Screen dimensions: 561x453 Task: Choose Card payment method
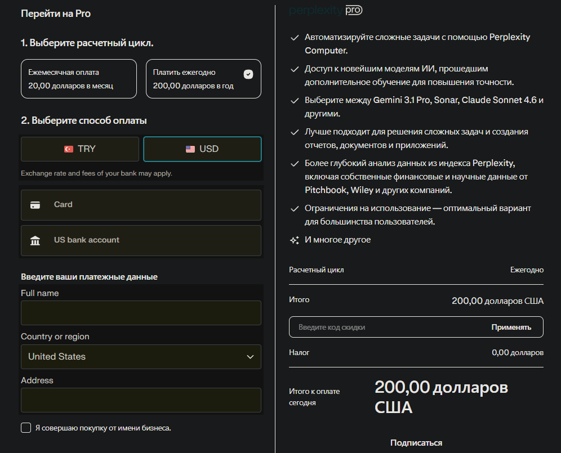tap(141, 205)
